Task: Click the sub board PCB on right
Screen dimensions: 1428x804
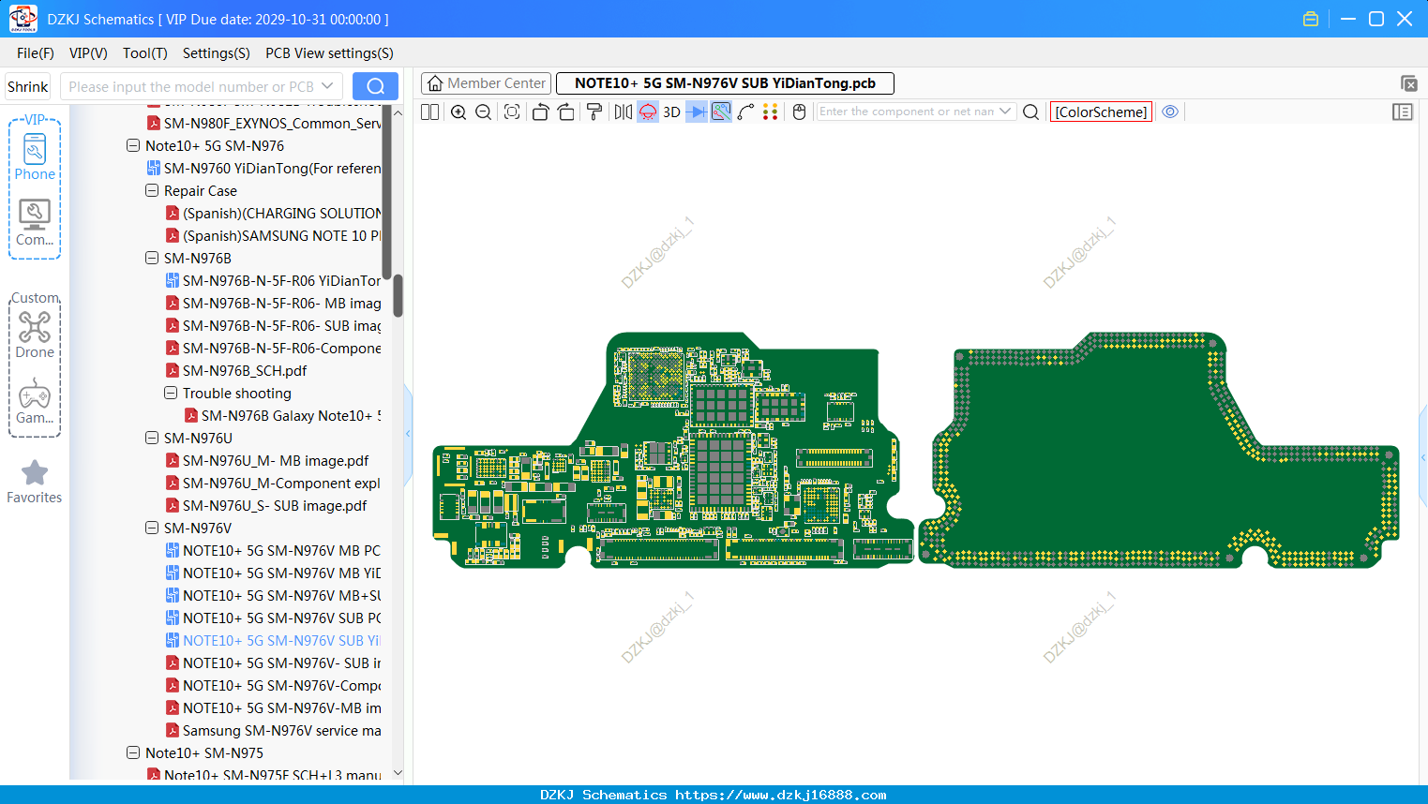Action: tap(1159, 451)
